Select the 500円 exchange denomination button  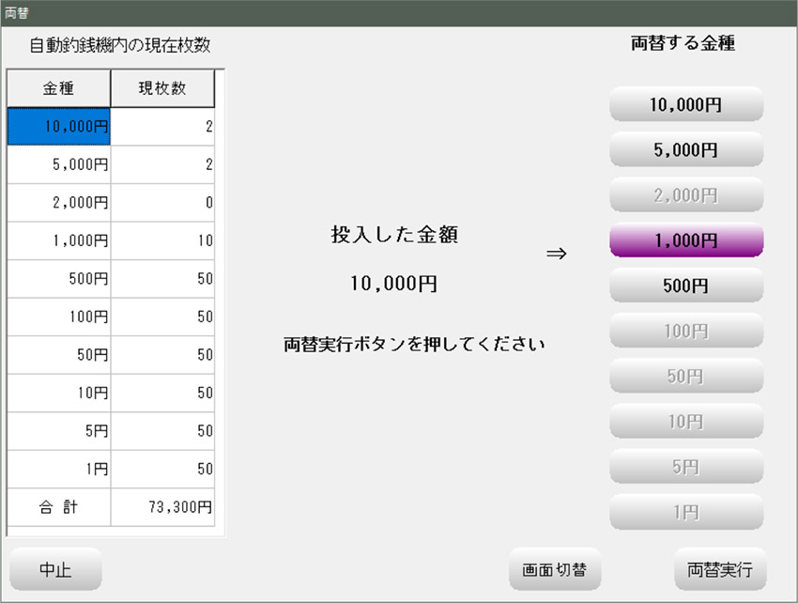coord(686,286)
